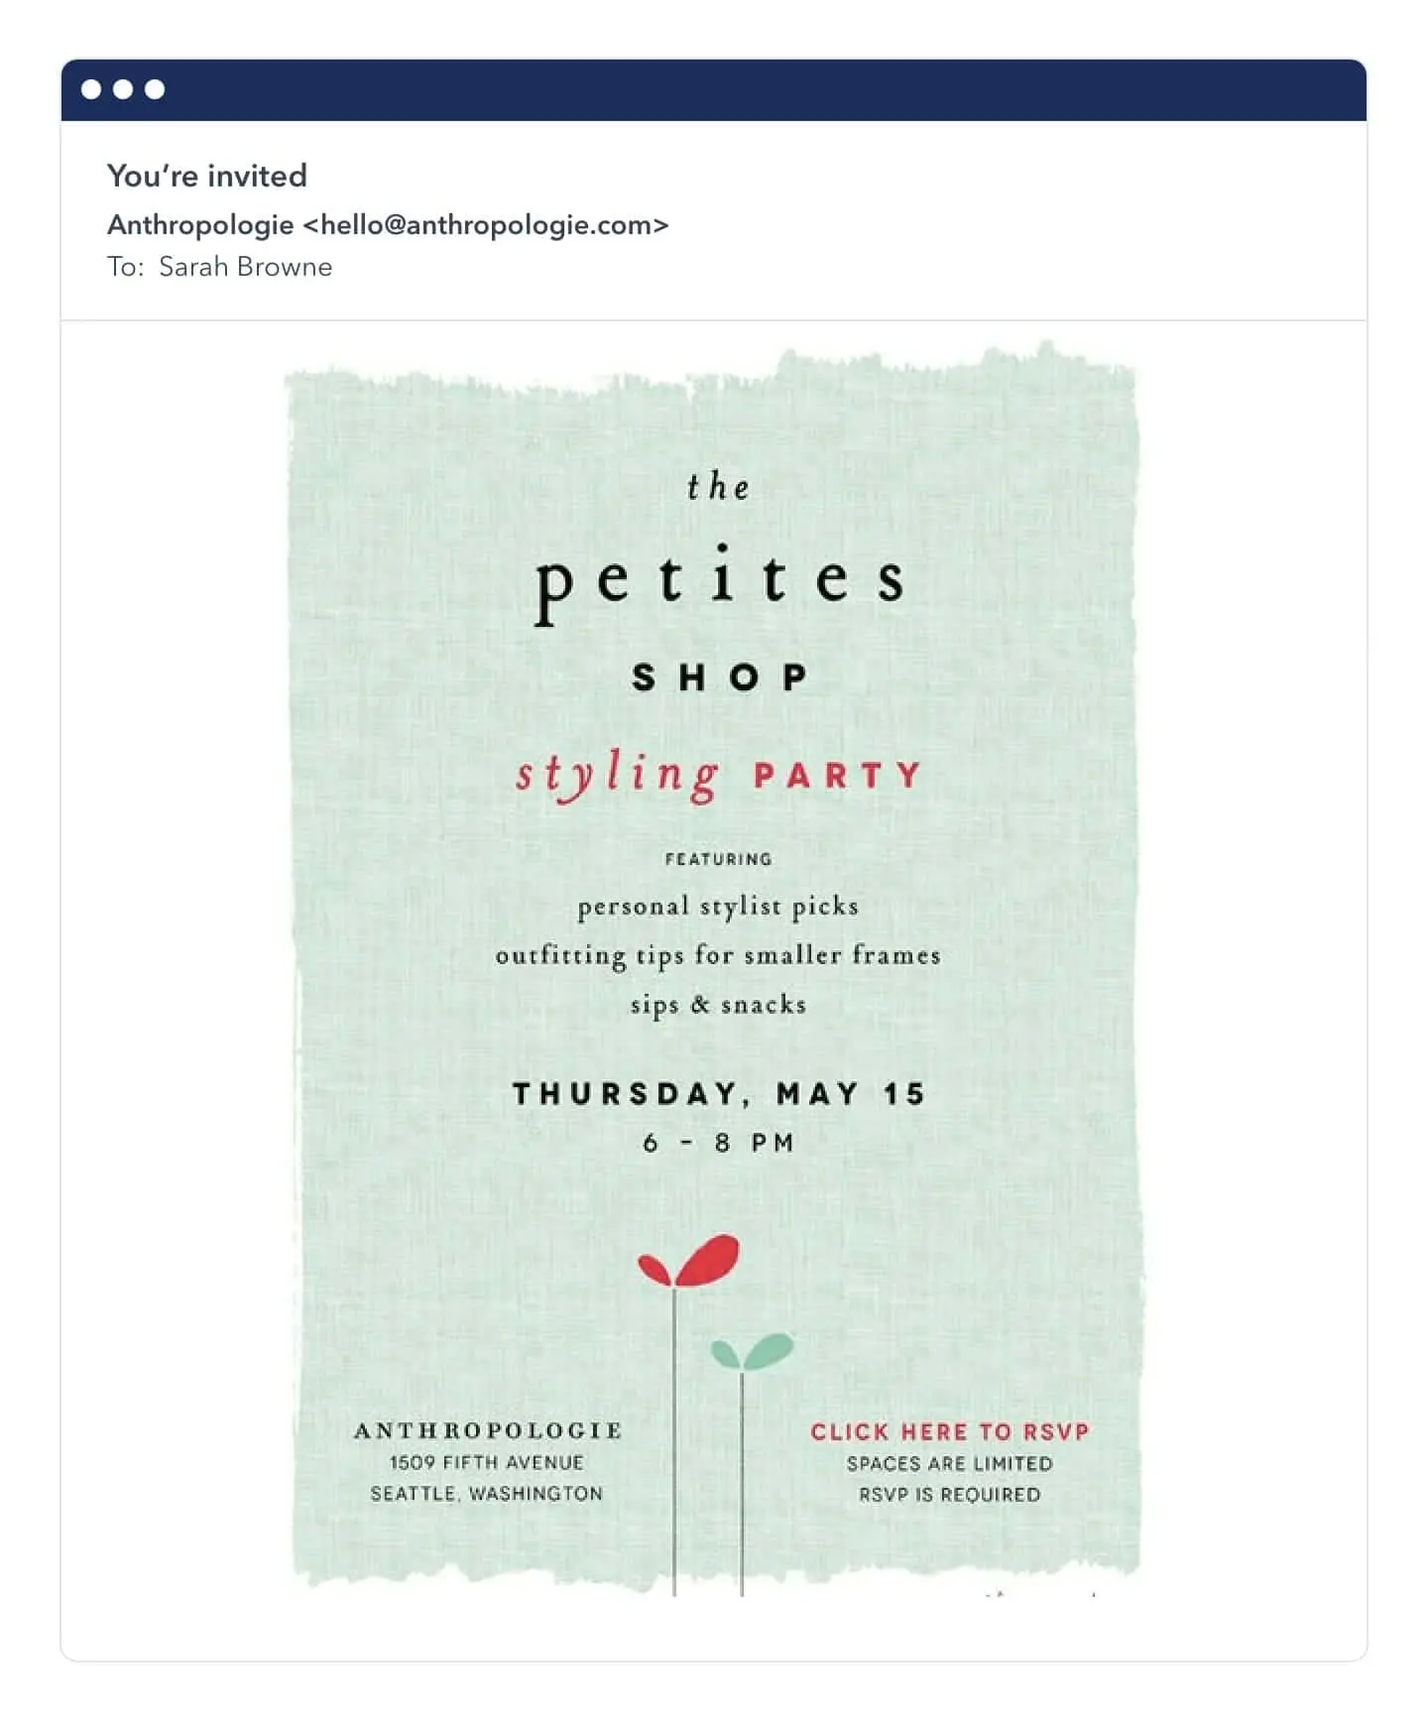Click the small green sprout illustration

coord(753,1352)
